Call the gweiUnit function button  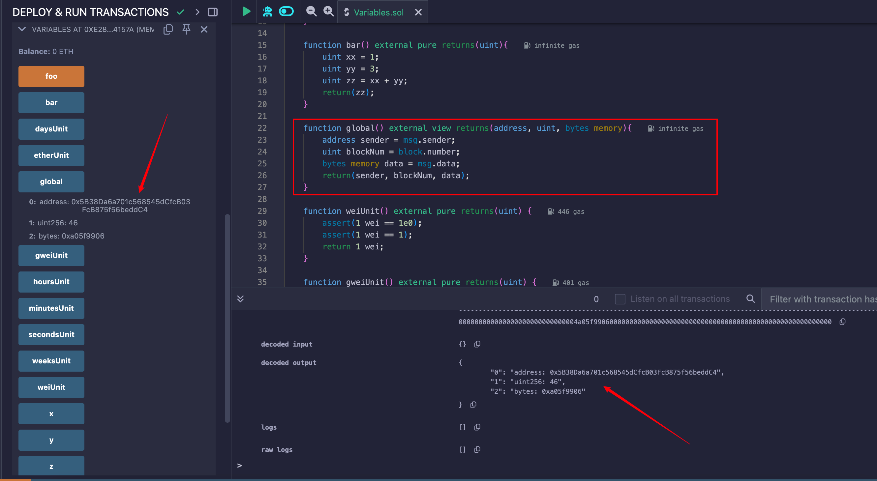click(x=51, y=255)
